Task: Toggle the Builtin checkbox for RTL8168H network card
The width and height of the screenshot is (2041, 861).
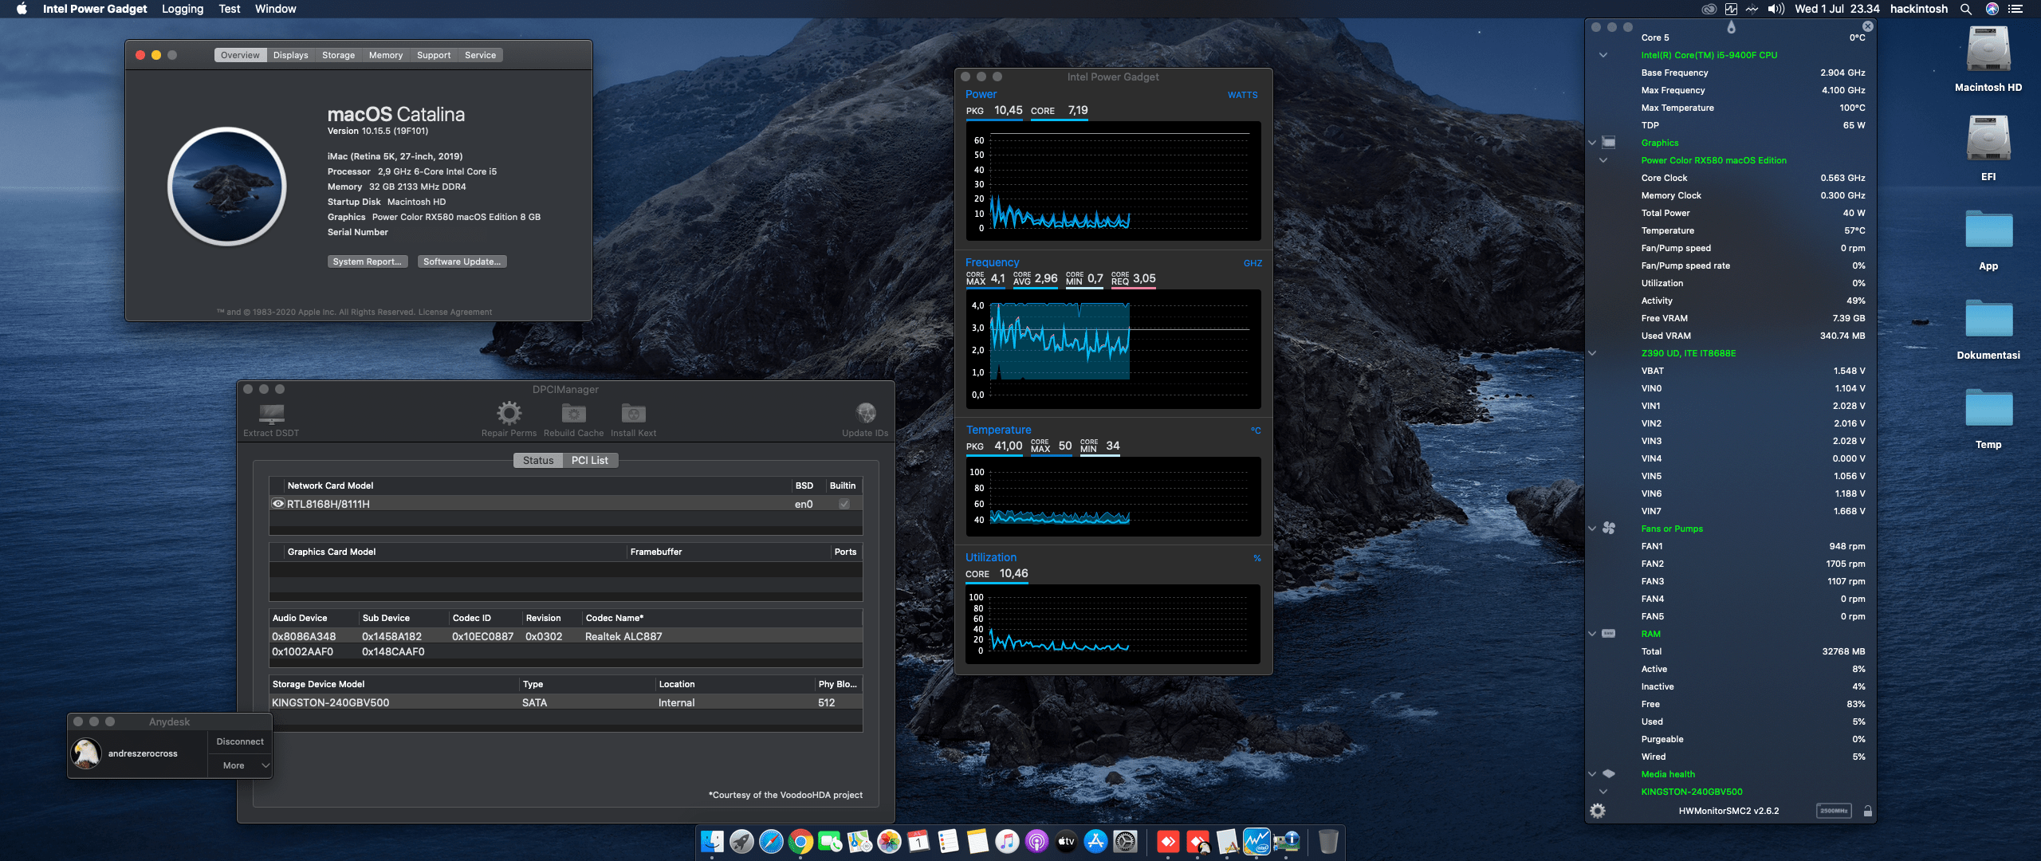Action: tap(843, 503)
